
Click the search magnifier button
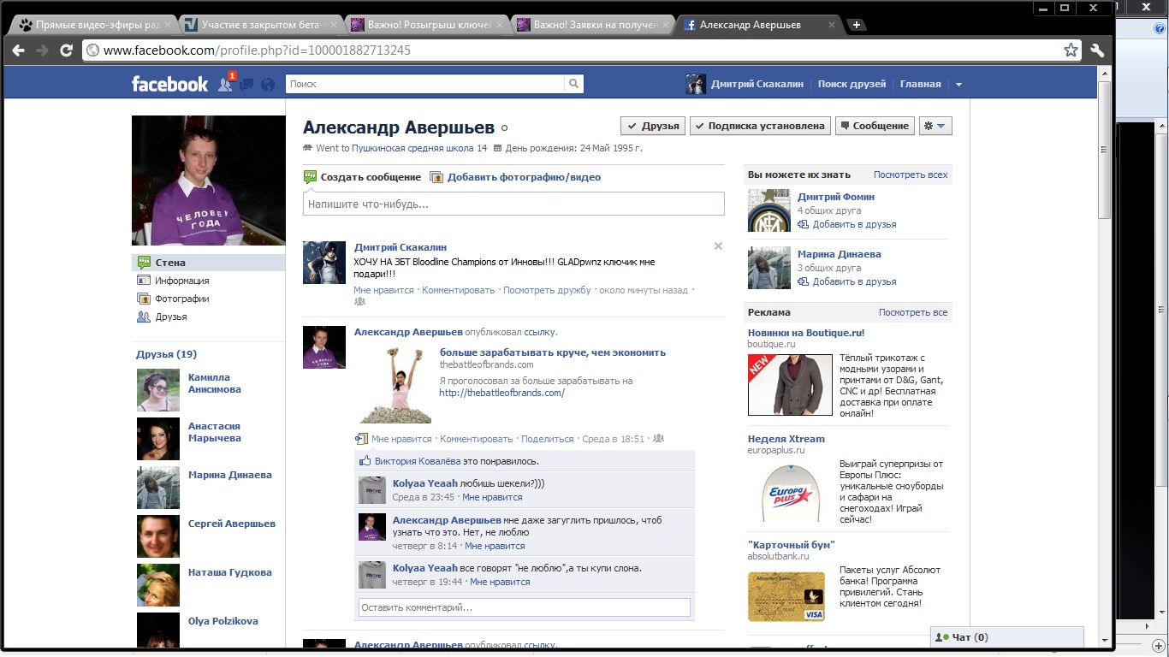(574, 84)
